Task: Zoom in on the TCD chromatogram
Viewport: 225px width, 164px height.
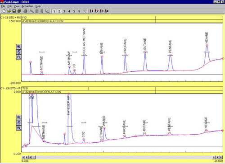Action: (x=19, y=117)
